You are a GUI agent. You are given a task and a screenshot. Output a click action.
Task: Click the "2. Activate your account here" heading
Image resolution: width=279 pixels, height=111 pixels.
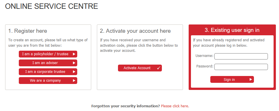click(x=135, y=31)
